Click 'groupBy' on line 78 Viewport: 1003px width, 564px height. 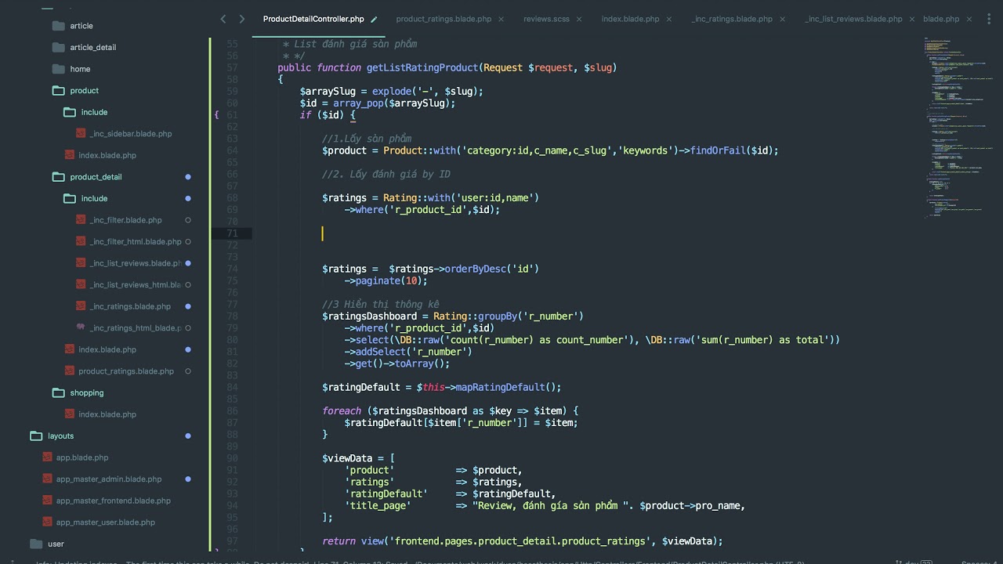[498, 316]
